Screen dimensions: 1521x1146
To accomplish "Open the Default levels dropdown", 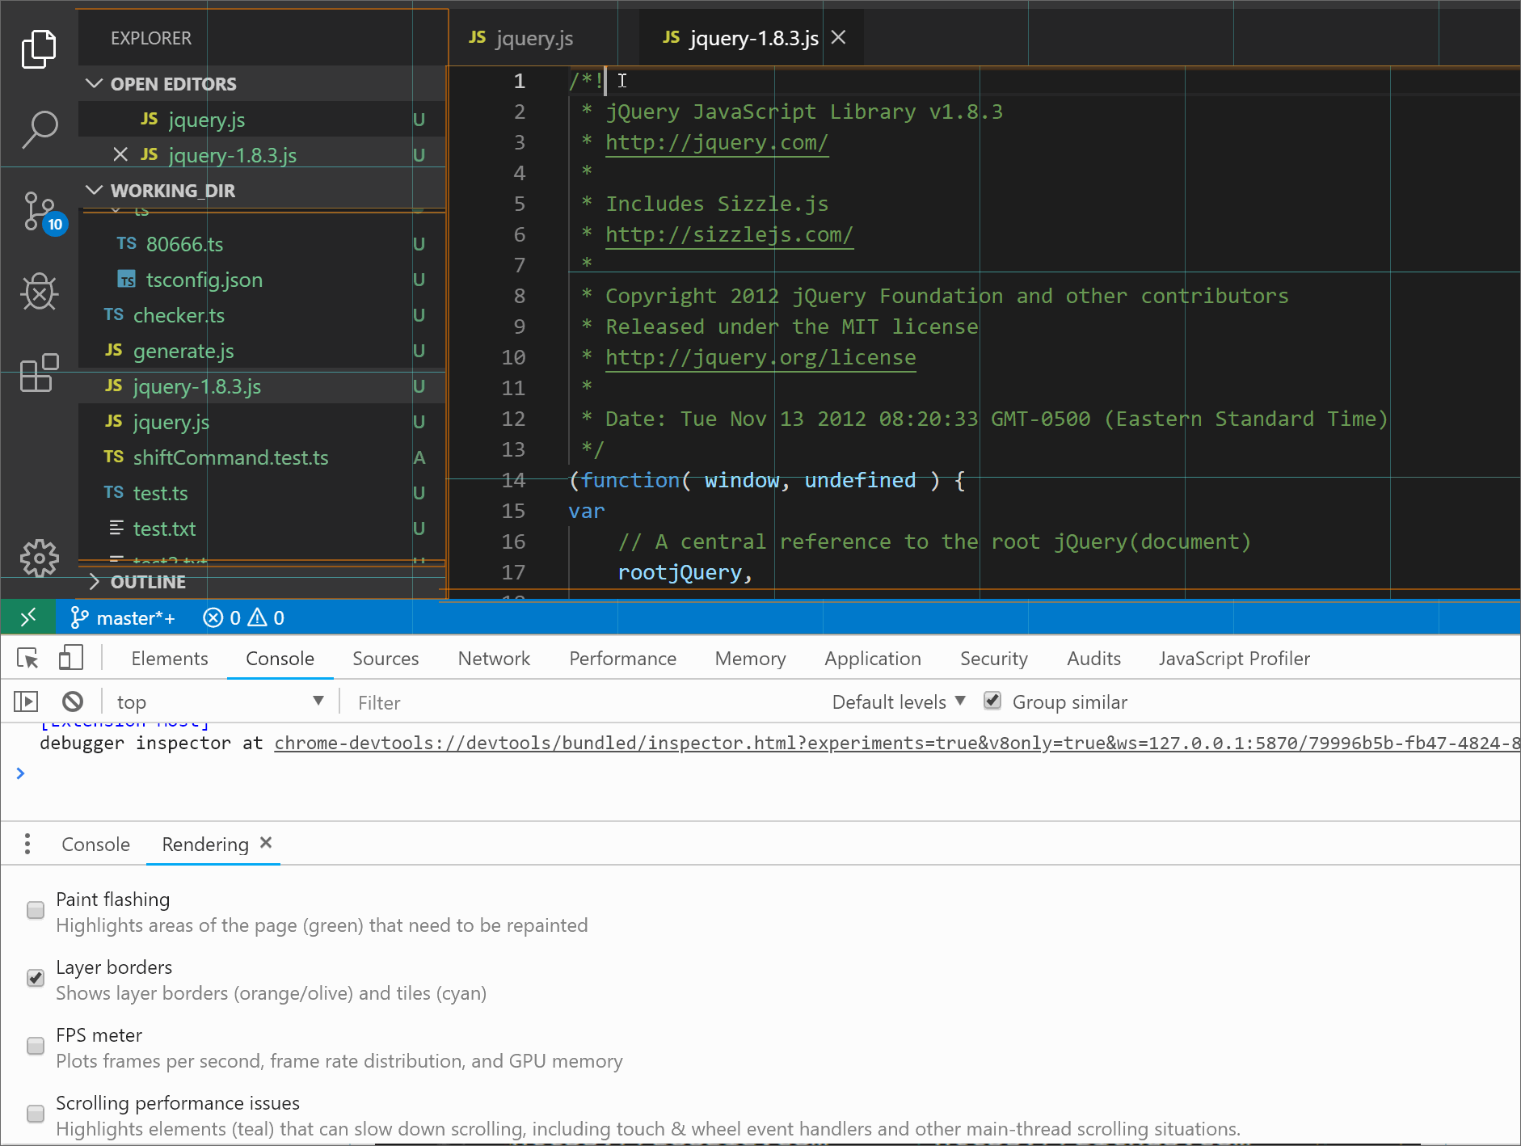I will tap(899, 702).
